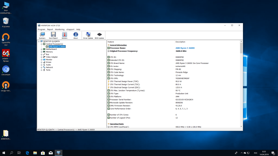
Task: Expand the Network tree branch
Action: pyautogui.click(x=42, y=67)
